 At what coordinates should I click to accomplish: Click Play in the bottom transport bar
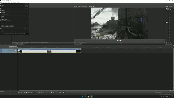[23, 92]
